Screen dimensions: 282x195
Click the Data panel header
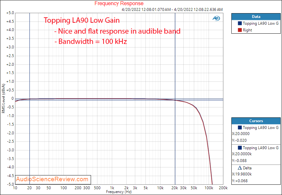pos(256,17)
